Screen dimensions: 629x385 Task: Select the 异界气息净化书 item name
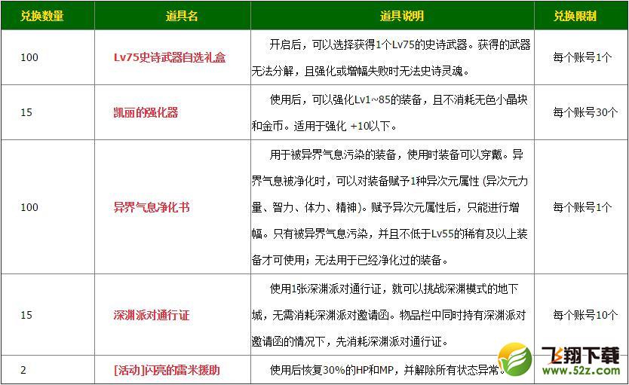152,207
